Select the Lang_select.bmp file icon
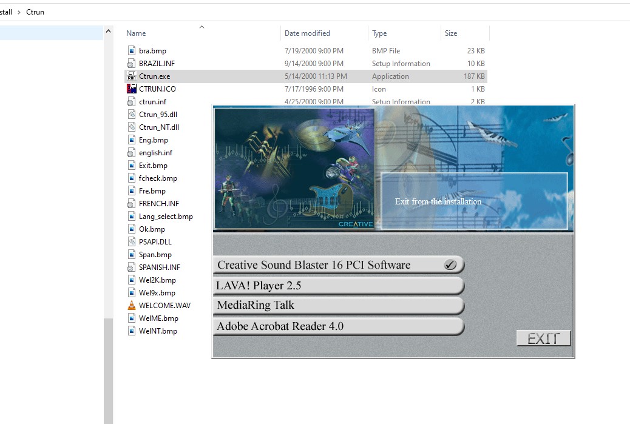Viewport: 630px width, 424px height. pyautogui.click(x=131, y=217)
